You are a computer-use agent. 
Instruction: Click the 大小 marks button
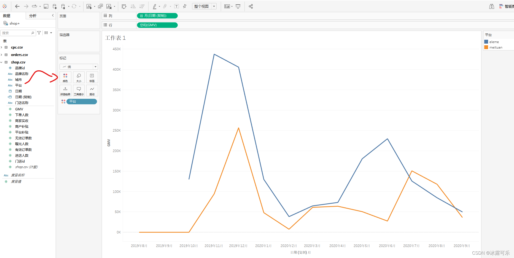click(79, 77)
